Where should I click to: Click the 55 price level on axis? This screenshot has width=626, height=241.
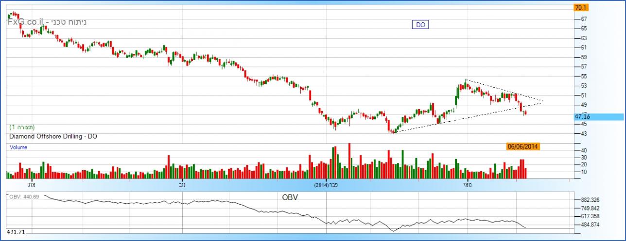[x=584, y=76]
